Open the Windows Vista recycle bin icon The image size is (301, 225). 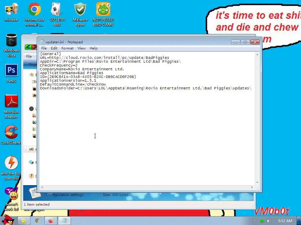tap(11, 45)
